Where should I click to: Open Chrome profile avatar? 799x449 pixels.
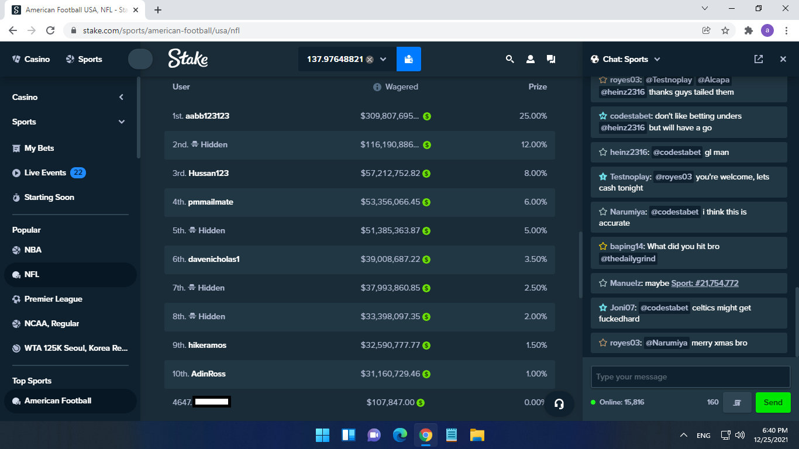pyautogui.click(x=767, y=30)
